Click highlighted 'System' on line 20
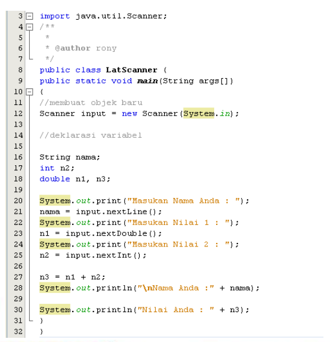 click(x=55, y=201)
